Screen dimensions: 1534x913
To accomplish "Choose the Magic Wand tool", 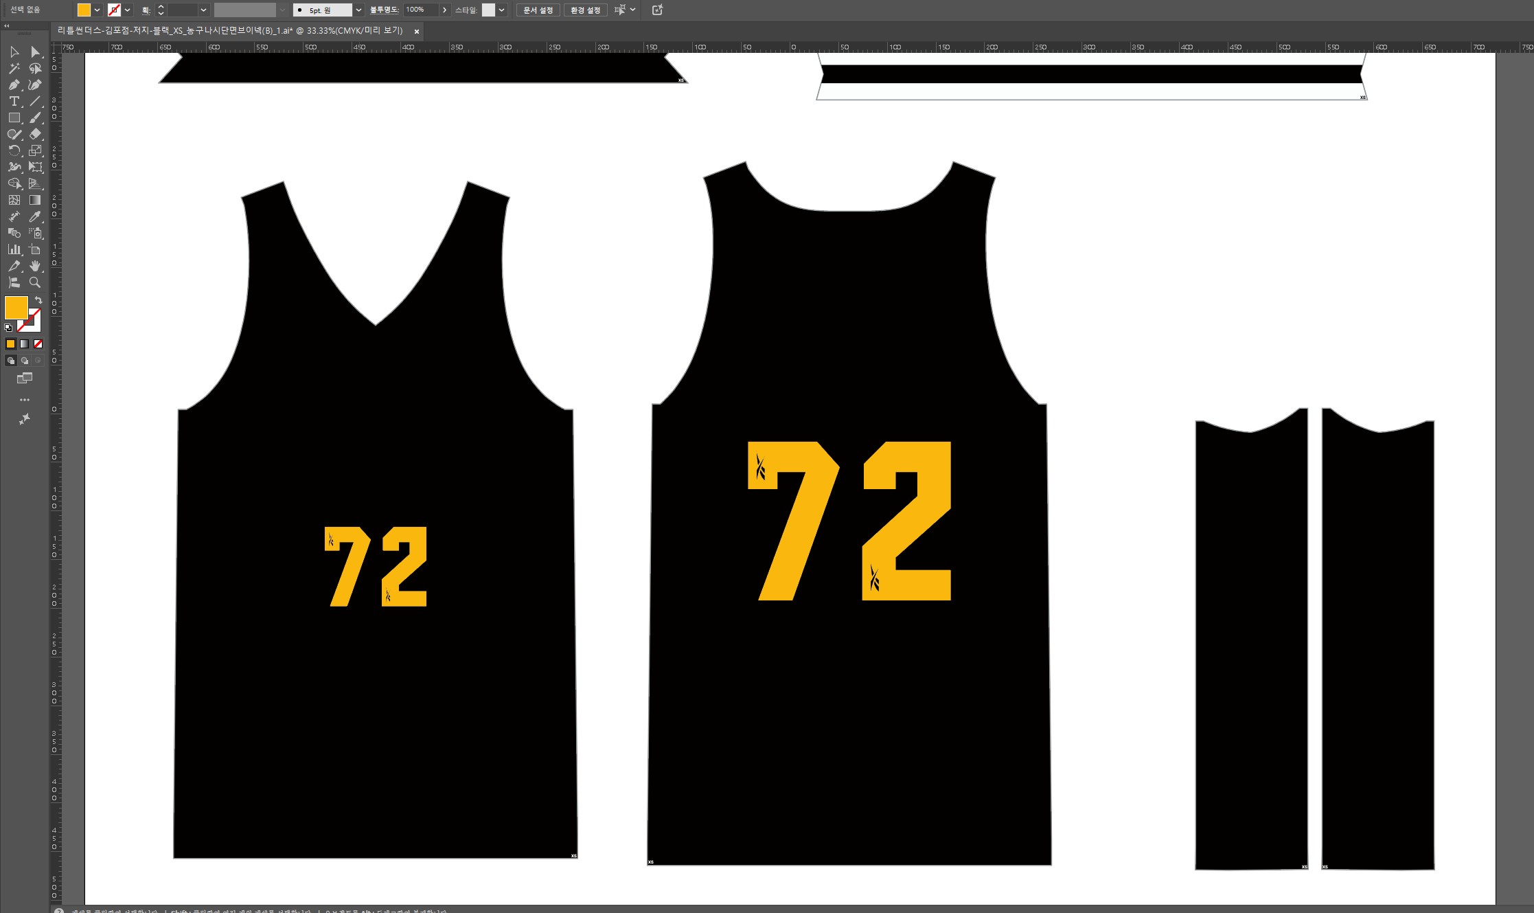I will pyautogui.click(x=14, y=69).
